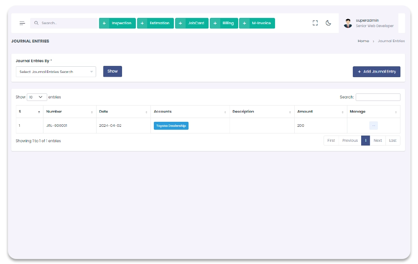Switch to dark mode moon icon
418x264 pixels.
click(x=329, y=23)
